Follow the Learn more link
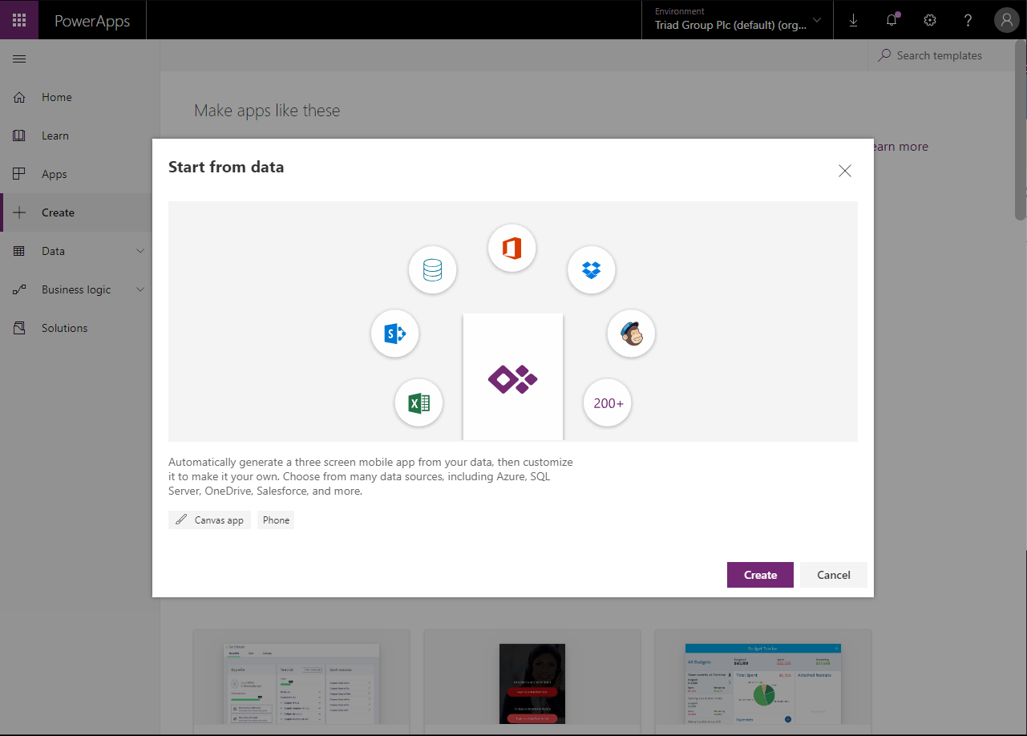The width and height of the screenshot is (1027, 736). 900,147
